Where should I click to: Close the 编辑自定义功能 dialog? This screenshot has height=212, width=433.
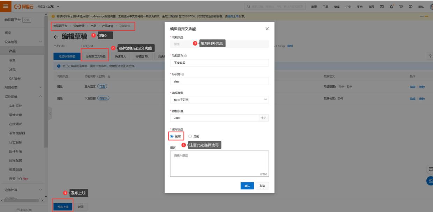267,29
